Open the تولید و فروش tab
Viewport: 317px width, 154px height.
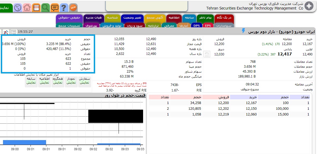tap(112, 26)
